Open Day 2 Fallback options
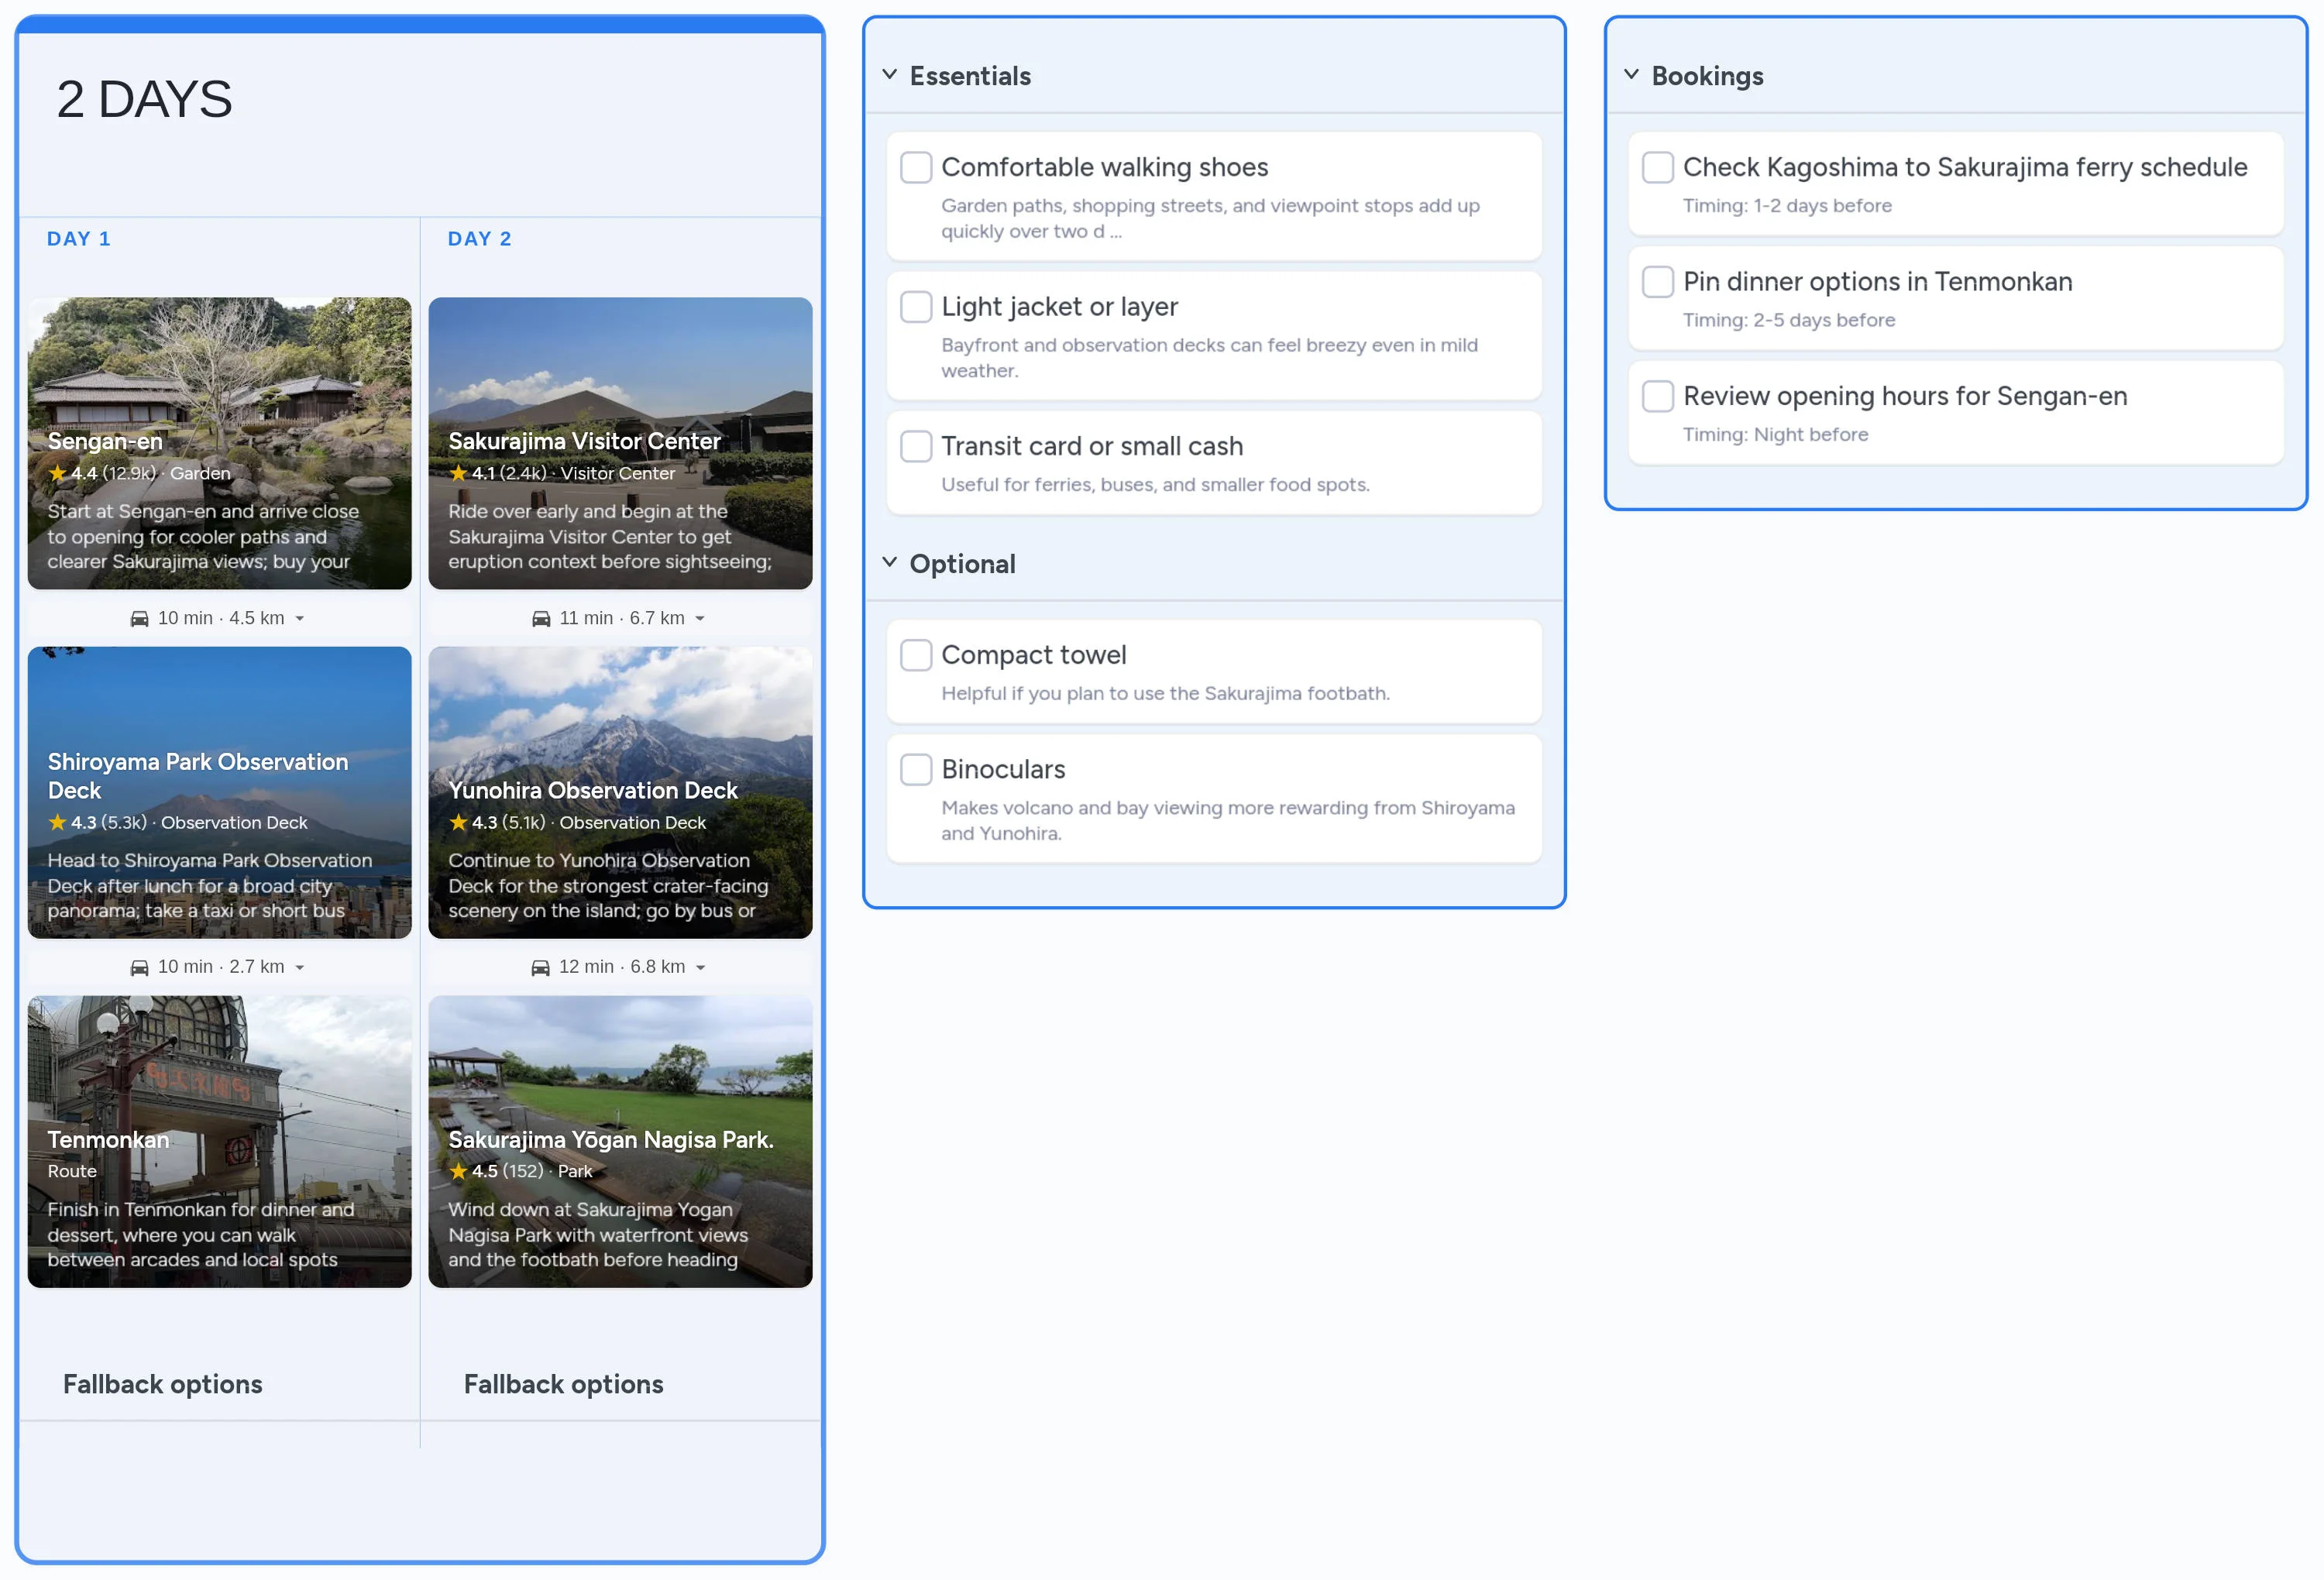The width and height of the screenshot is (2324, 1580). tap(563, 1384)
